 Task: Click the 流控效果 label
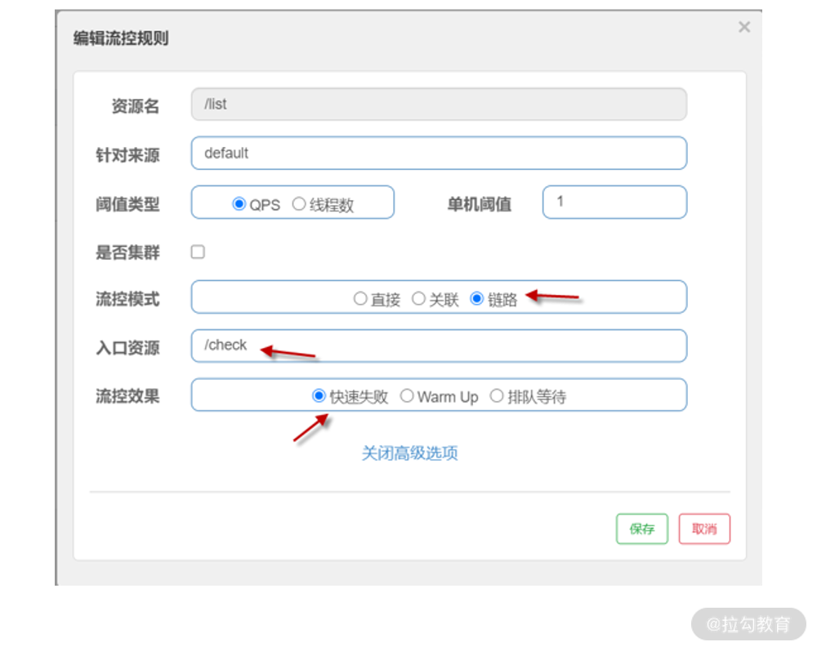tap(127, 396)
